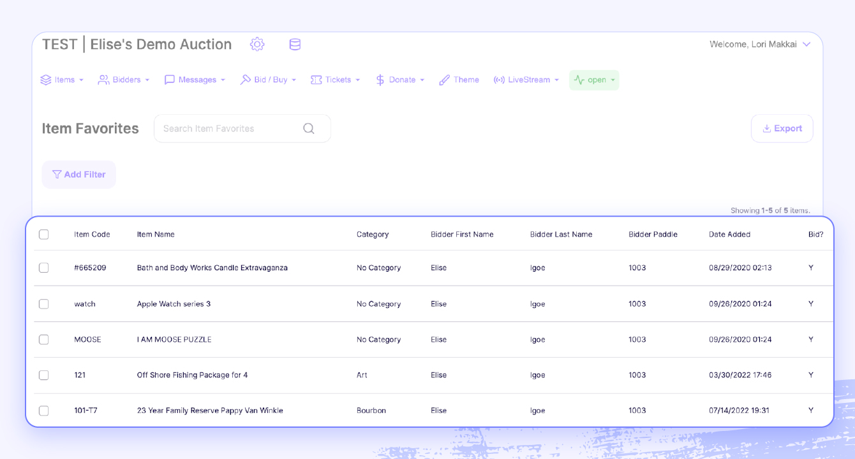Viewport: 855px width, 459px height.
Task: Focus the Search Item Favorites field
Action: (242, 128)
